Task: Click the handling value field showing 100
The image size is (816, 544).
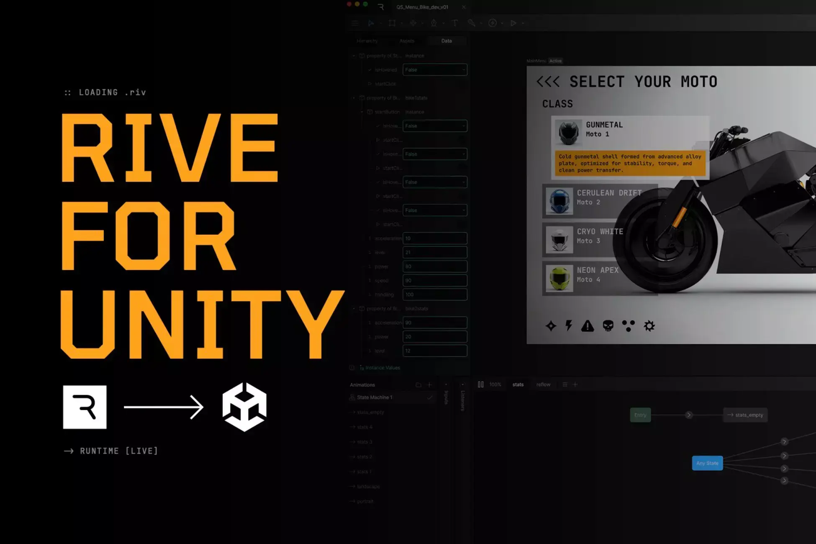Action: pos(434,295)
